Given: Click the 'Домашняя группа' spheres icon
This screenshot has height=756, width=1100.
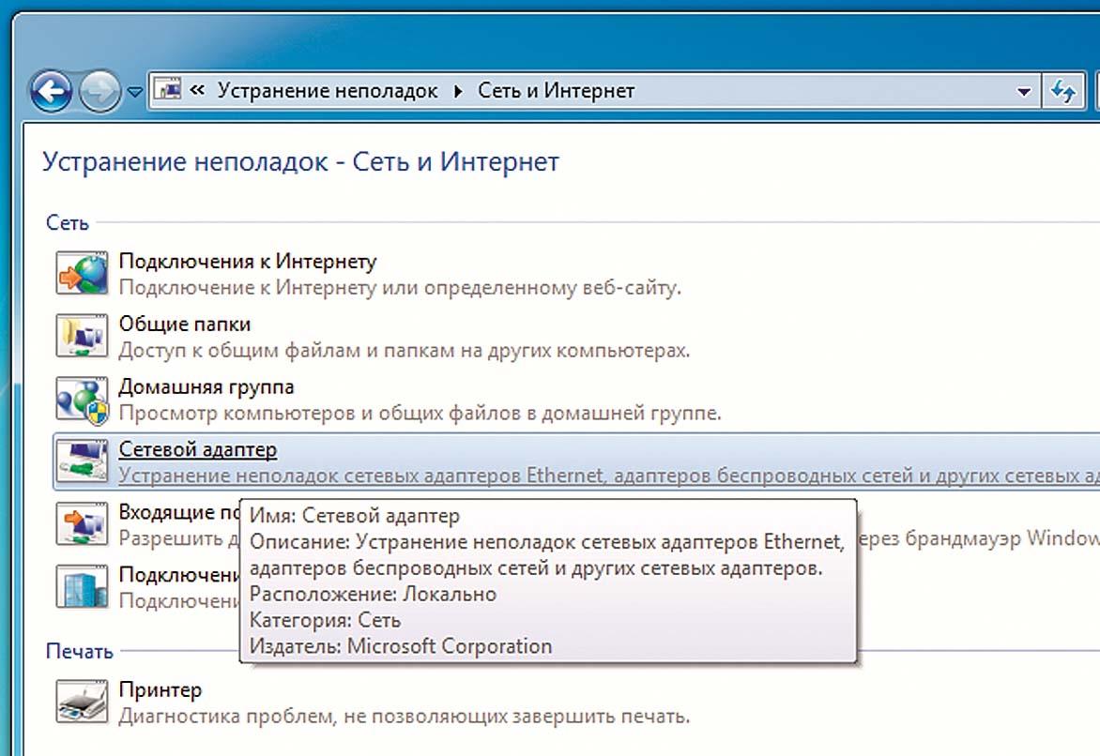Looking at the screenshot, I should click(x=83, y=399).
